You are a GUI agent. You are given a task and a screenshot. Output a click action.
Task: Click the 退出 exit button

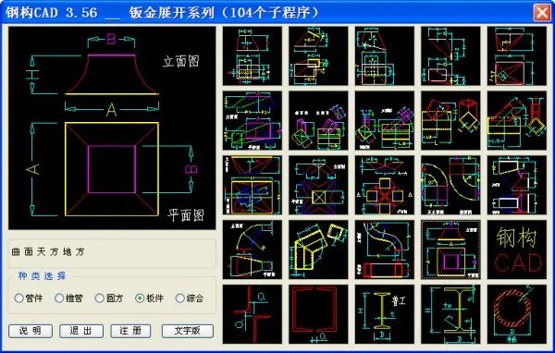[81, 331]
